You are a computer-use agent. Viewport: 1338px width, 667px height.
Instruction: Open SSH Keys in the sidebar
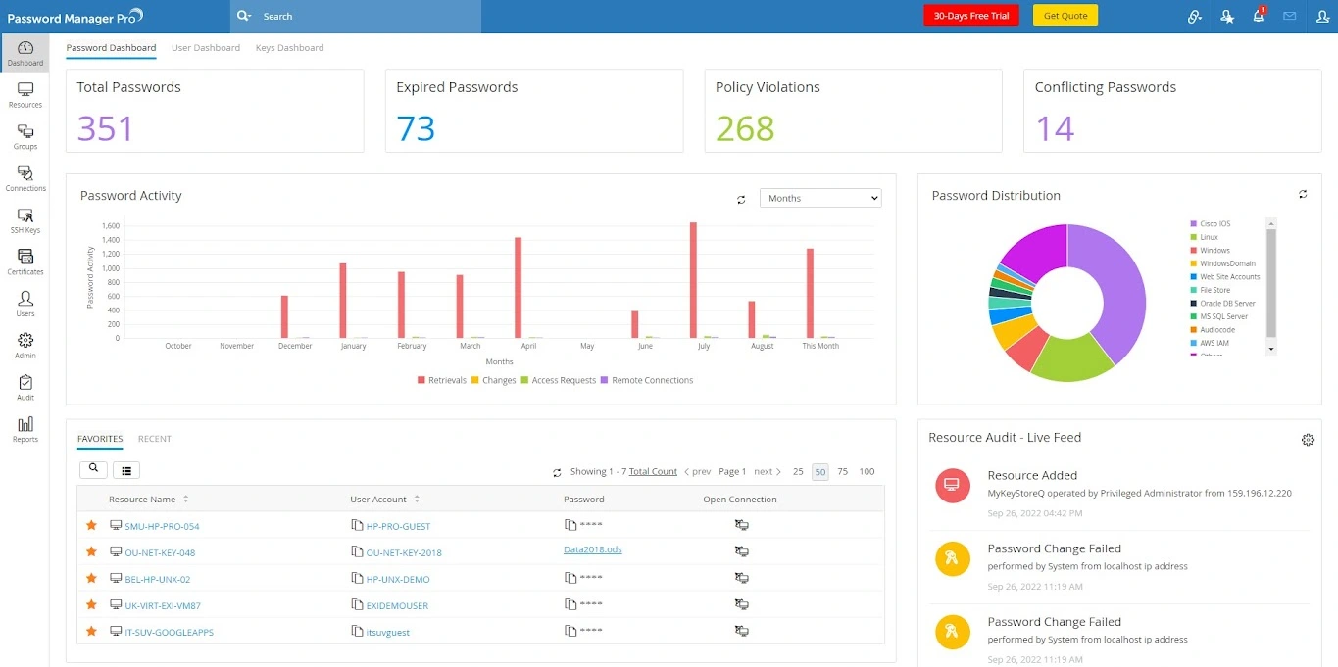[25, 219]
